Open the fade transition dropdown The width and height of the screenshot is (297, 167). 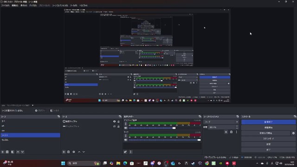[x=221, y=122]
